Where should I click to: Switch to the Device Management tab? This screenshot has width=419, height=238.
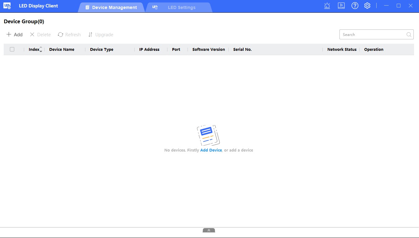(x=111, y=7)
